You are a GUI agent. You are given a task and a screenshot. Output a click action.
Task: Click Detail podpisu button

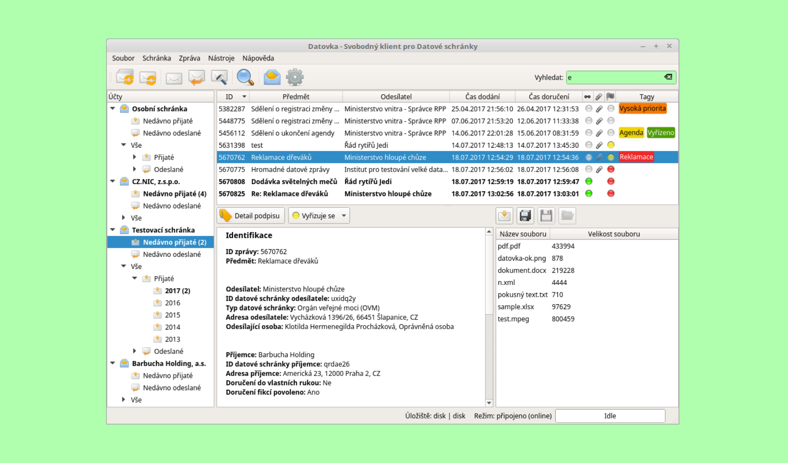click(251, 215)
